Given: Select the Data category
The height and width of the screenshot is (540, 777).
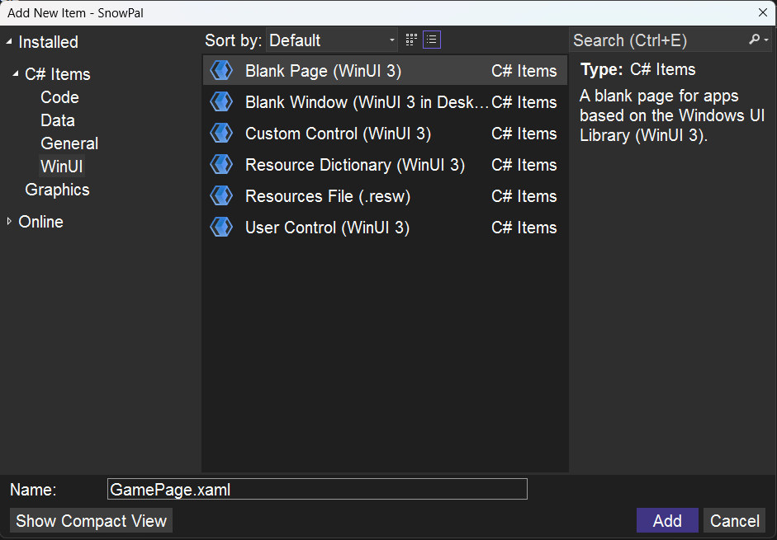Looking at the screenshot, I should [58, 120].
